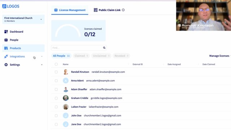Check the Randall Knutson row checkbox
The image size is (231, 130).
coord(56,72)
